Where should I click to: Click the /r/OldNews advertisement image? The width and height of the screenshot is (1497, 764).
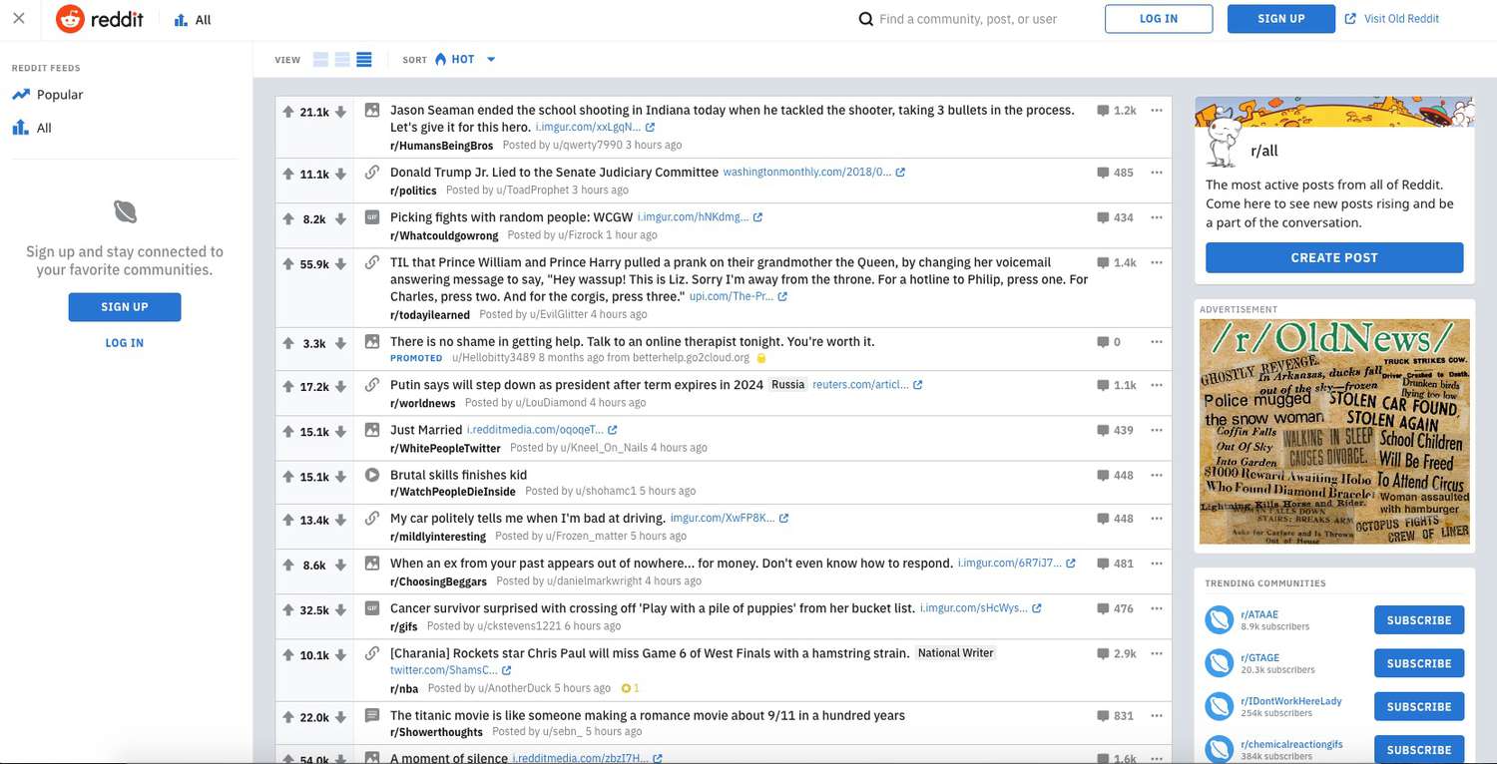coord(1334,431)
